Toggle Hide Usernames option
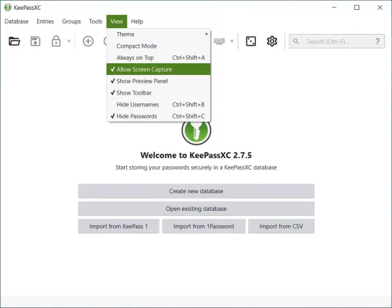The image size is (392, 308). click(x=159, y=104)
